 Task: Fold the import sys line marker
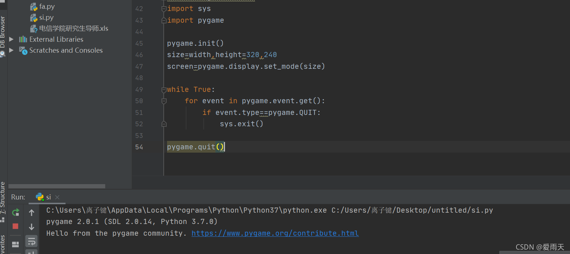click(x=164, y=9)
